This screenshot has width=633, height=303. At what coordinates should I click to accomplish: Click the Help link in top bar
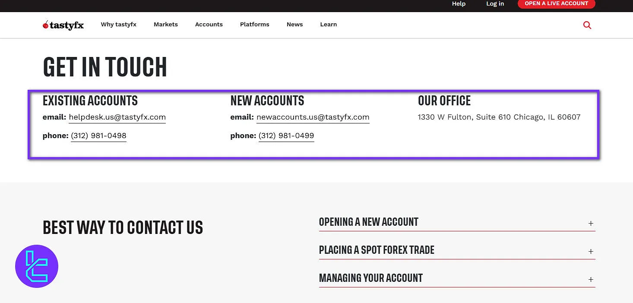click(x=459, y=4)
